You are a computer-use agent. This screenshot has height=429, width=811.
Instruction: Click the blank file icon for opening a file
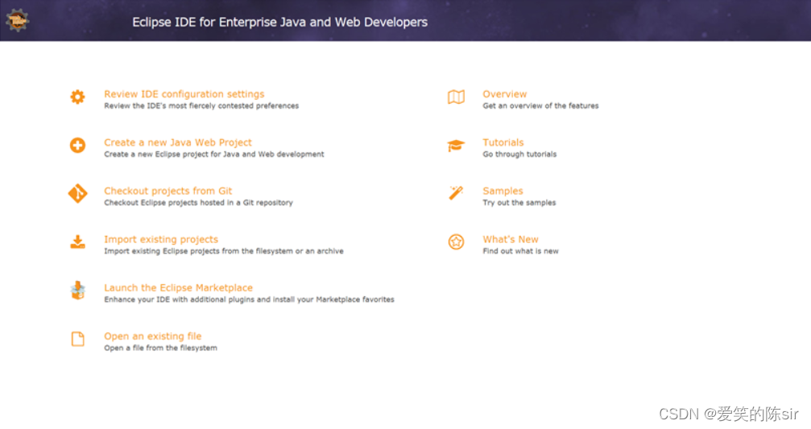77,339
